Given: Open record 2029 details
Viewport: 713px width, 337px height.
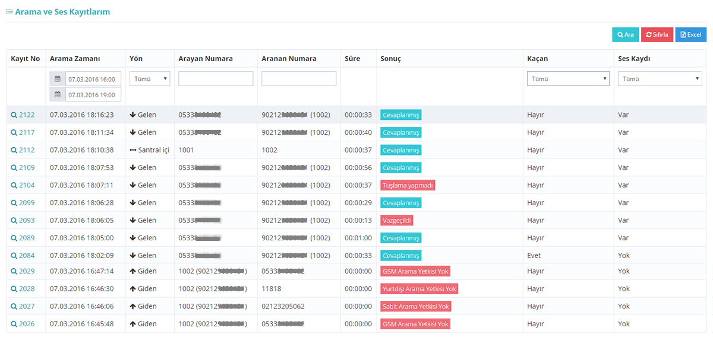Looking at the screenshot, I should (23, 271).
